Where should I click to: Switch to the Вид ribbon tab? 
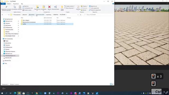click(22, 4)
